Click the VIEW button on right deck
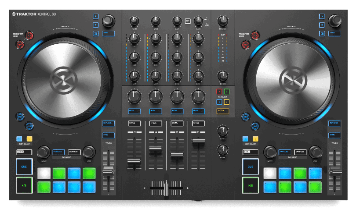356x209 pixels. (x=334, y=33)
